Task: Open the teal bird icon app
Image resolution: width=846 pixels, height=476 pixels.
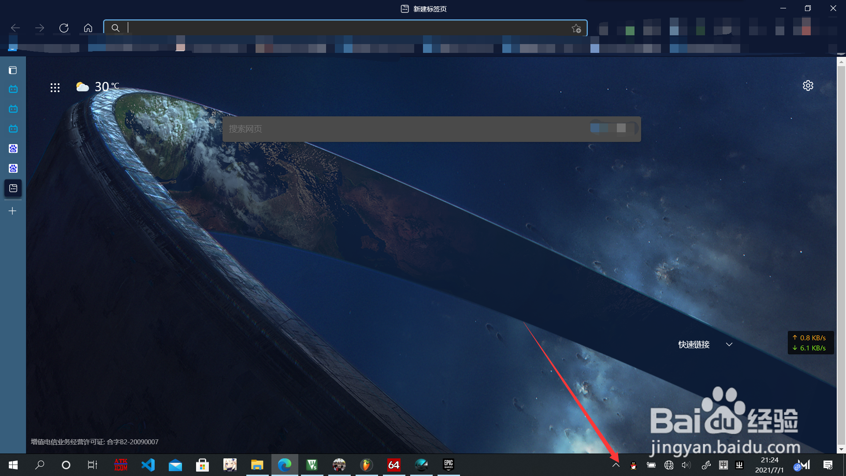Action: click(421, 465)
